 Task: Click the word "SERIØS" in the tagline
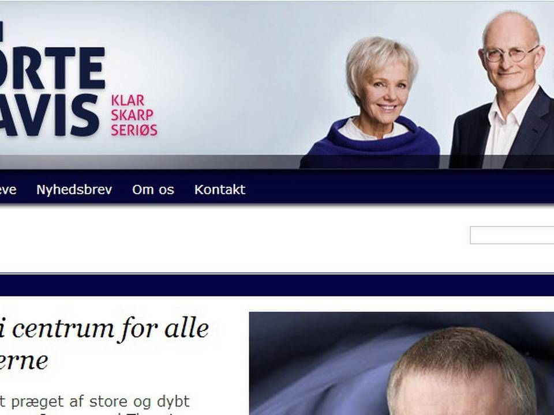(x=134, y=130)
